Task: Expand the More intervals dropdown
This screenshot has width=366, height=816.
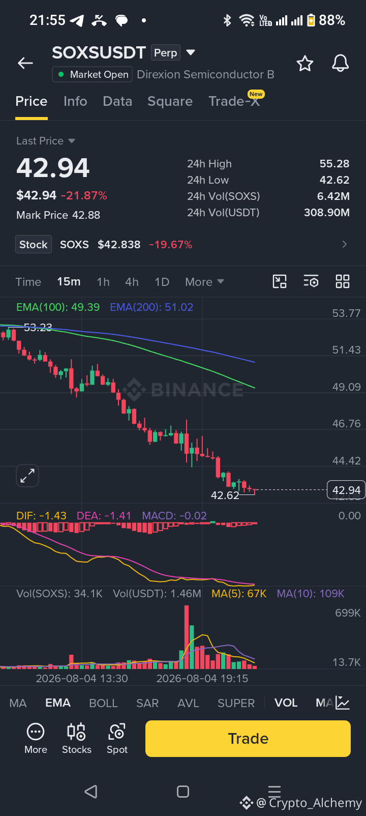Action: tap(204, 282)
